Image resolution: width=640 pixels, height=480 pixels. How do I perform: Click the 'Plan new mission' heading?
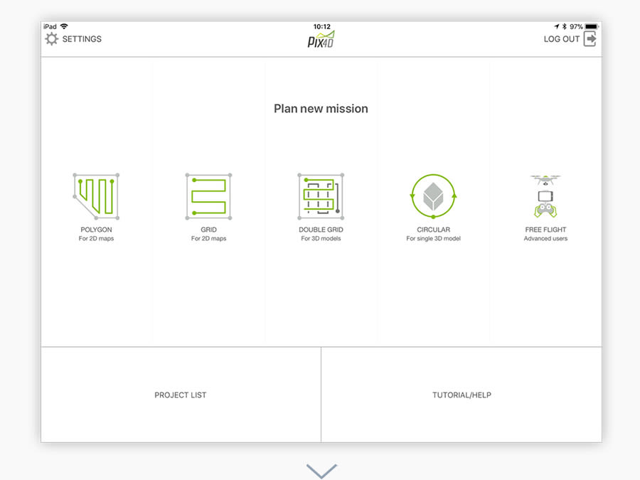point(321,109)
